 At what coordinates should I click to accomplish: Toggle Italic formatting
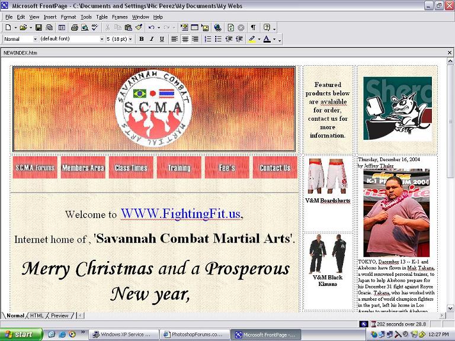[x=151, y=39]
